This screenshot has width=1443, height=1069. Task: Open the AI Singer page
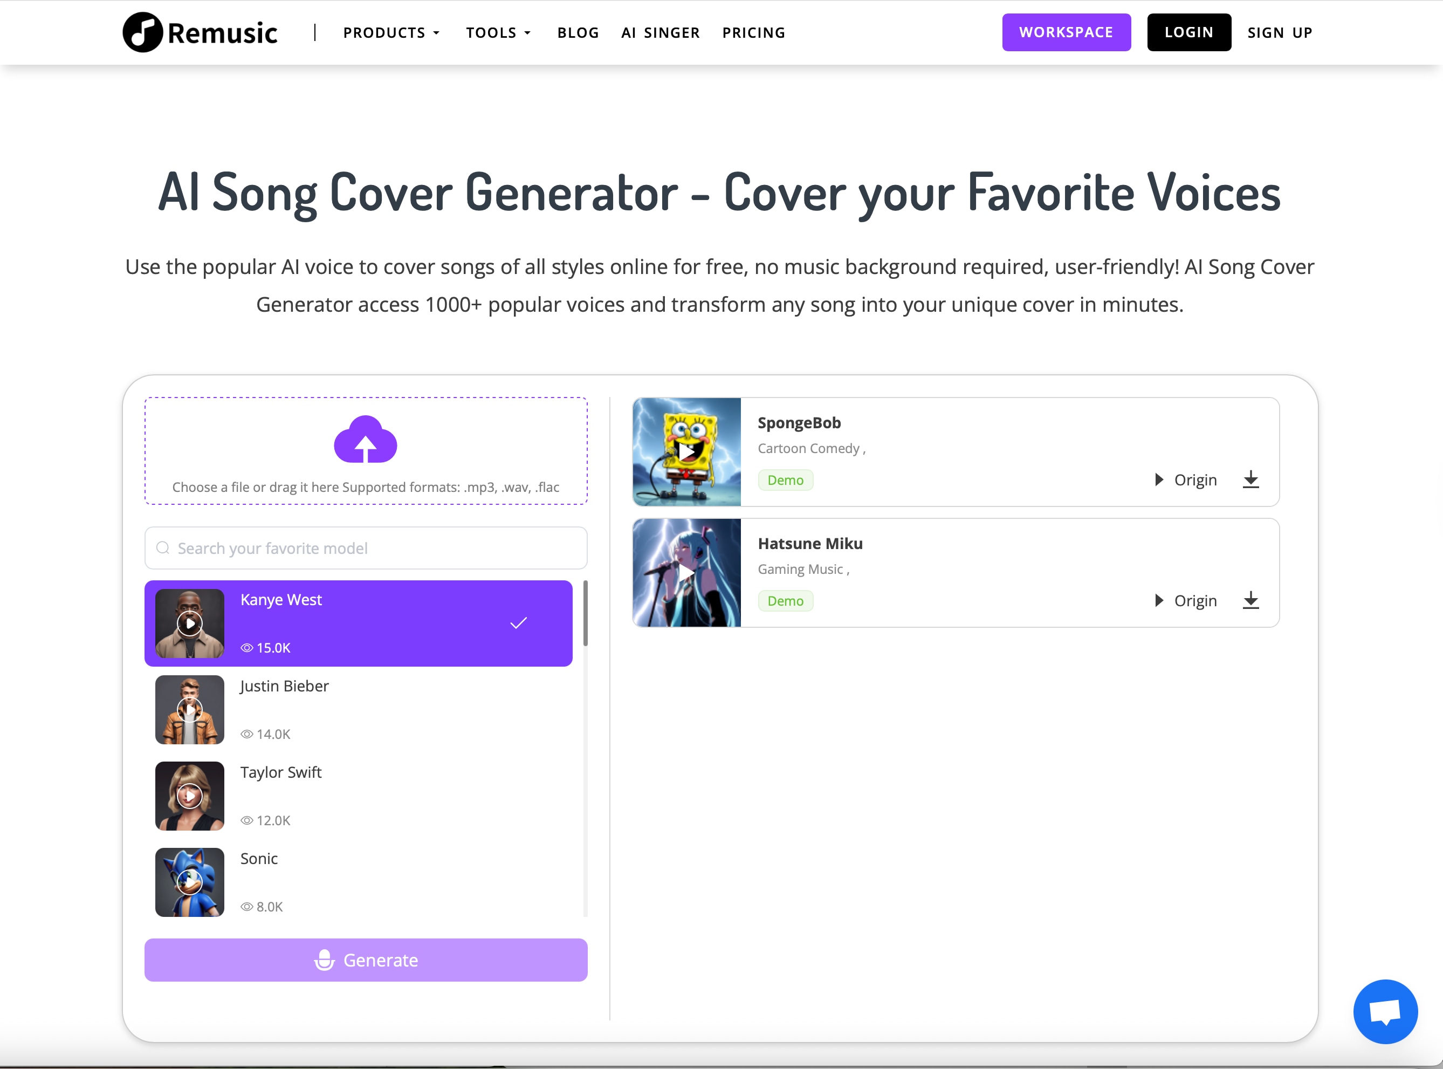[x=661, y=32]
